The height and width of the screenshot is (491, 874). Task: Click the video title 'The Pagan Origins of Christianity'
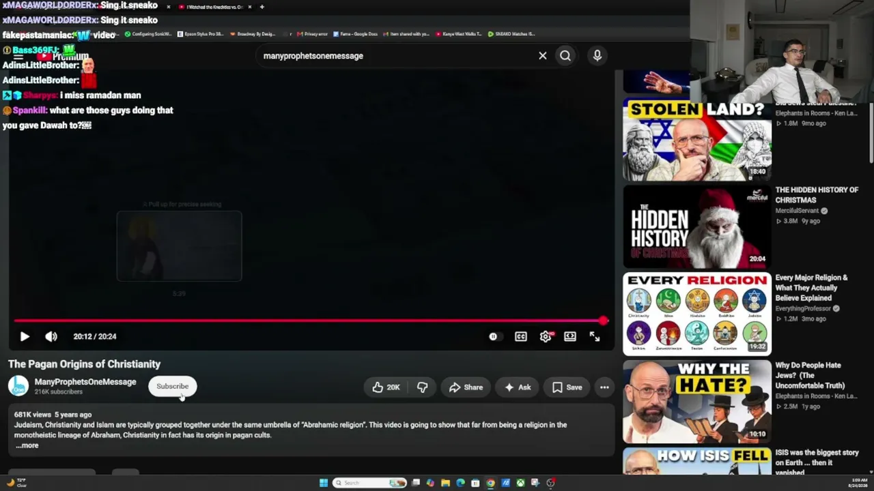pyautogui.click(x=85, y=364)
